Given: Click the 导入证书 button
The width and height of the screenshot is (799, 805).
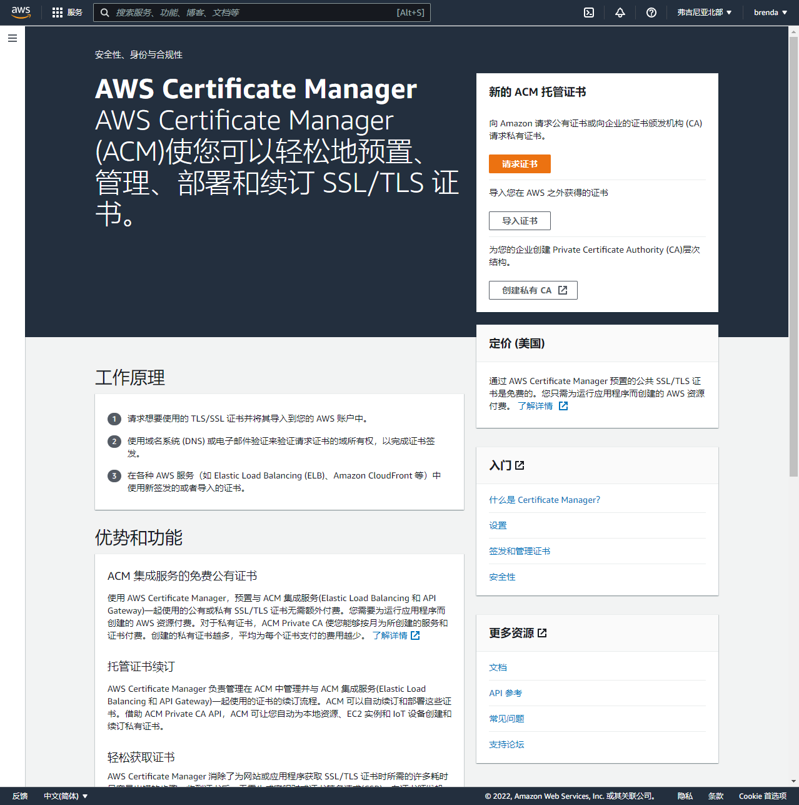Looking at the screenshot, I should click(520, 221).
